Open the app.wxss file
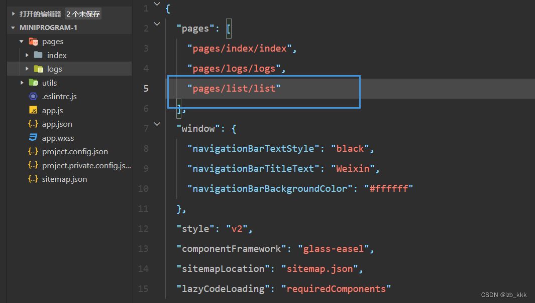The width and height of the screenshot is (535, 303). pyautogui.click(x=58, y=138)
